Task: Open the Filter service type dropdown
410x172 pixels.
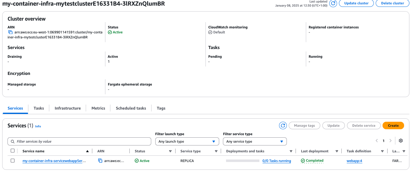Action: coord(254,141)
